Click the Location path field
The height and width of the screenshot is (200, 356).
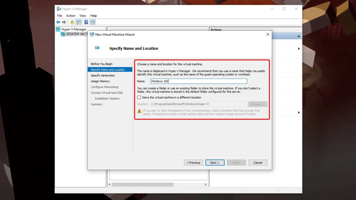199,104
